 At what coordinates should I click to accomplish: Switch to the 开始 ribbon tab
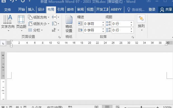point(22,10)
